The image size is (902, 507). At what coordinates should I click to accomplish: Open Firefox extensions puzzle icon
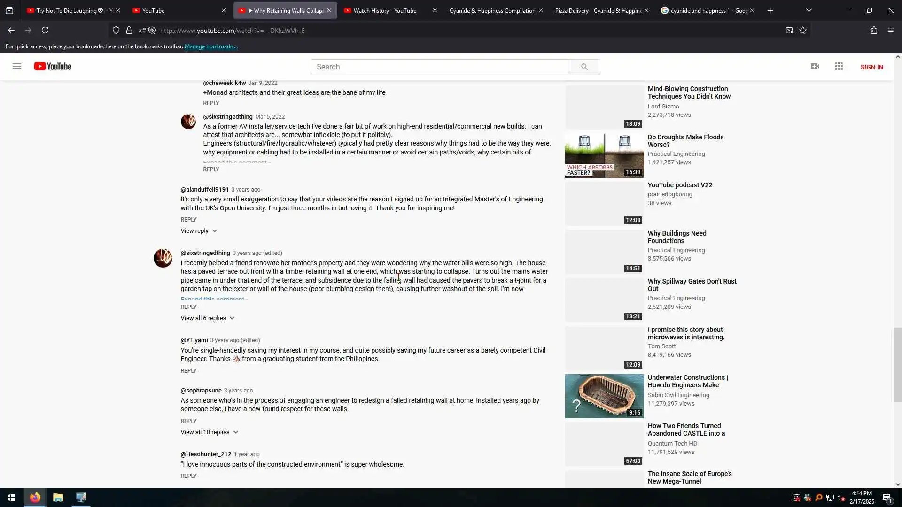coord(874,30)
